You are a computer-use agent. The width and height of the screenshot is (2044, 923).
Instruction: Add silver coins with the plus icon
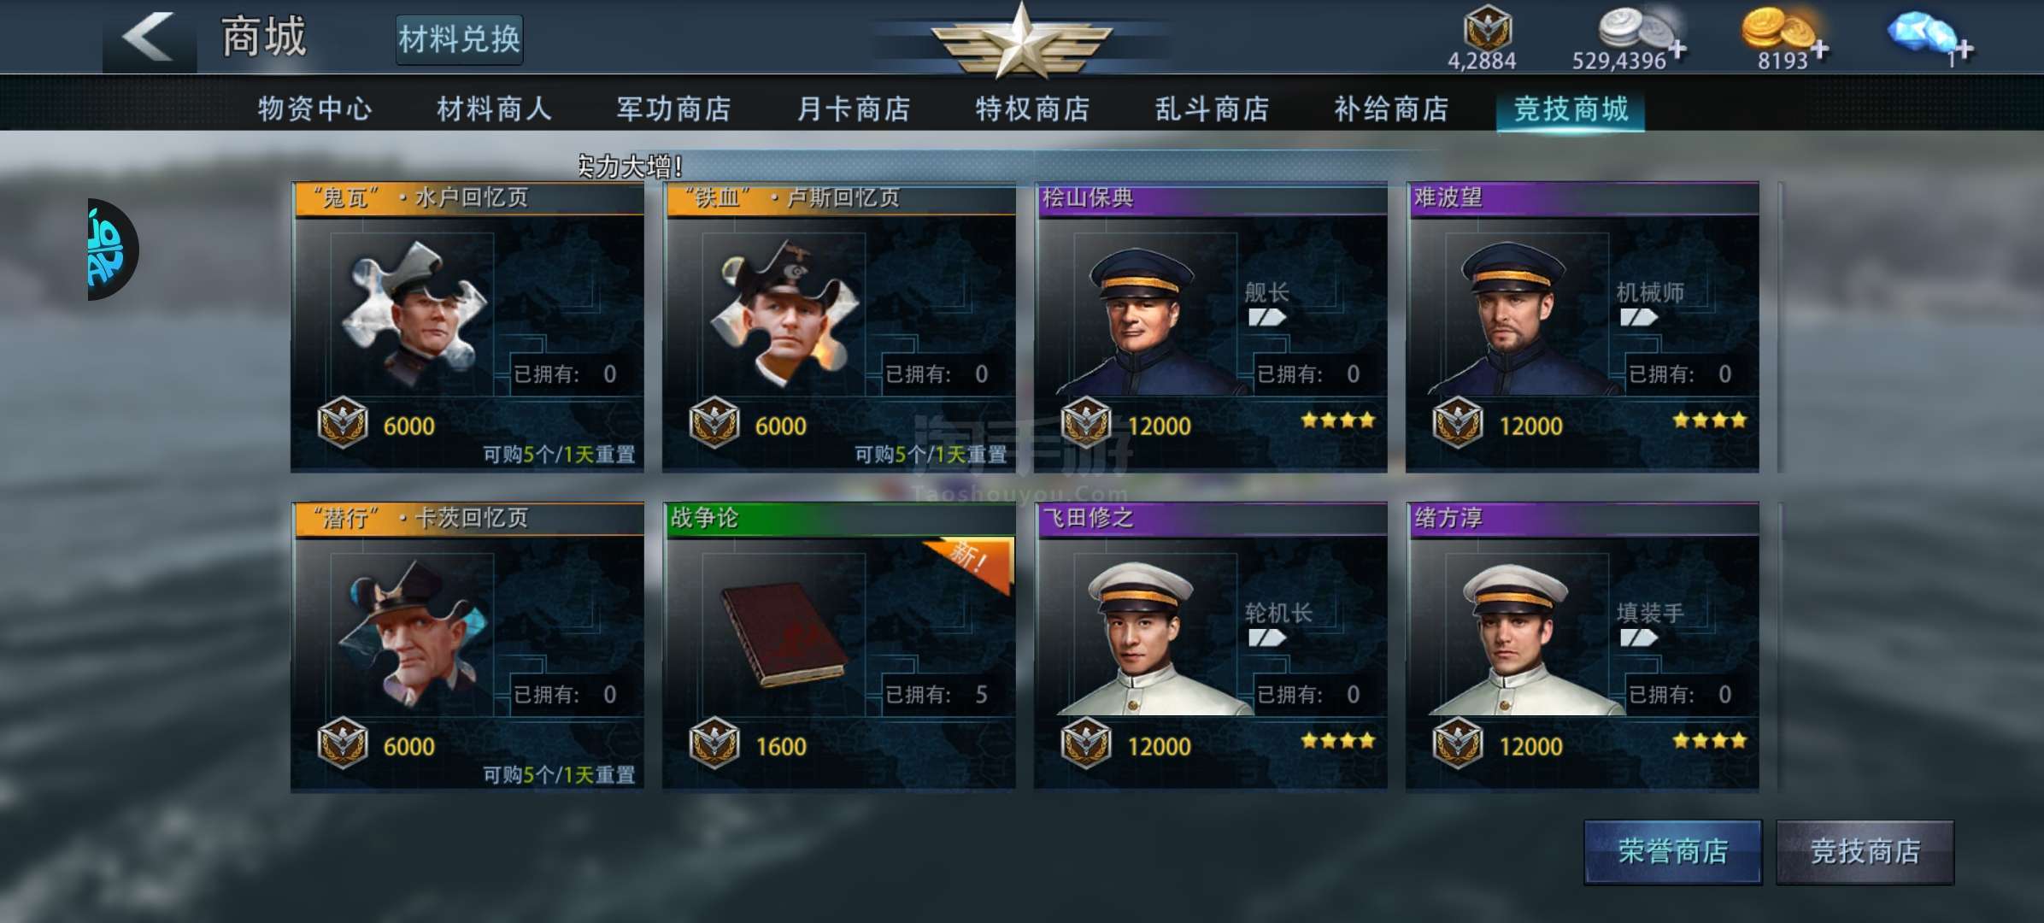tap(1677, 49)
